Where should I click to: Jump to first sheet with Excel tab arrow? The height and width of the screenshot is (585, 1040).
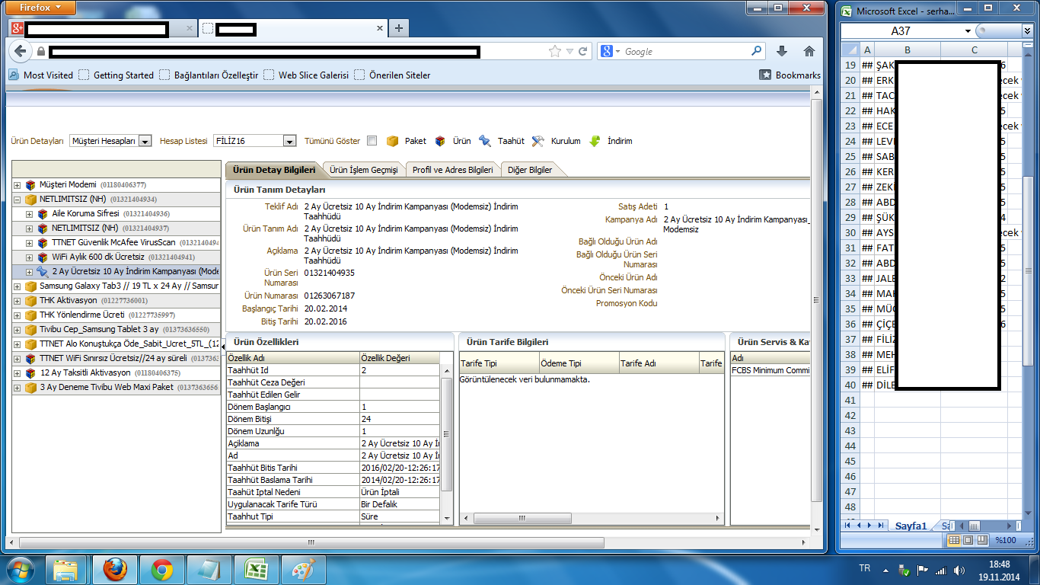pos(848,526)
